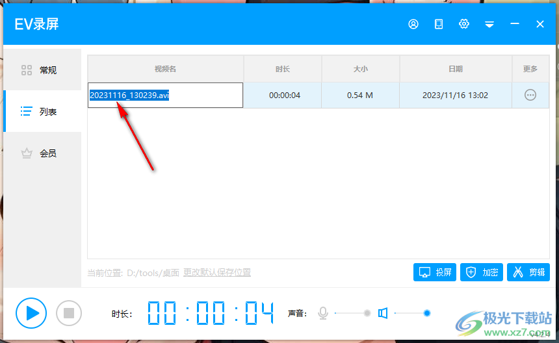Start recording with the play button

pyautogui.click(x=31, y=313)
